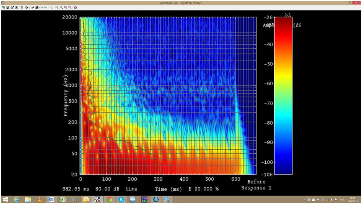Save the connection with the floppy disk icon
Viewport: 362px width, 204px height.
click(8, 7)
